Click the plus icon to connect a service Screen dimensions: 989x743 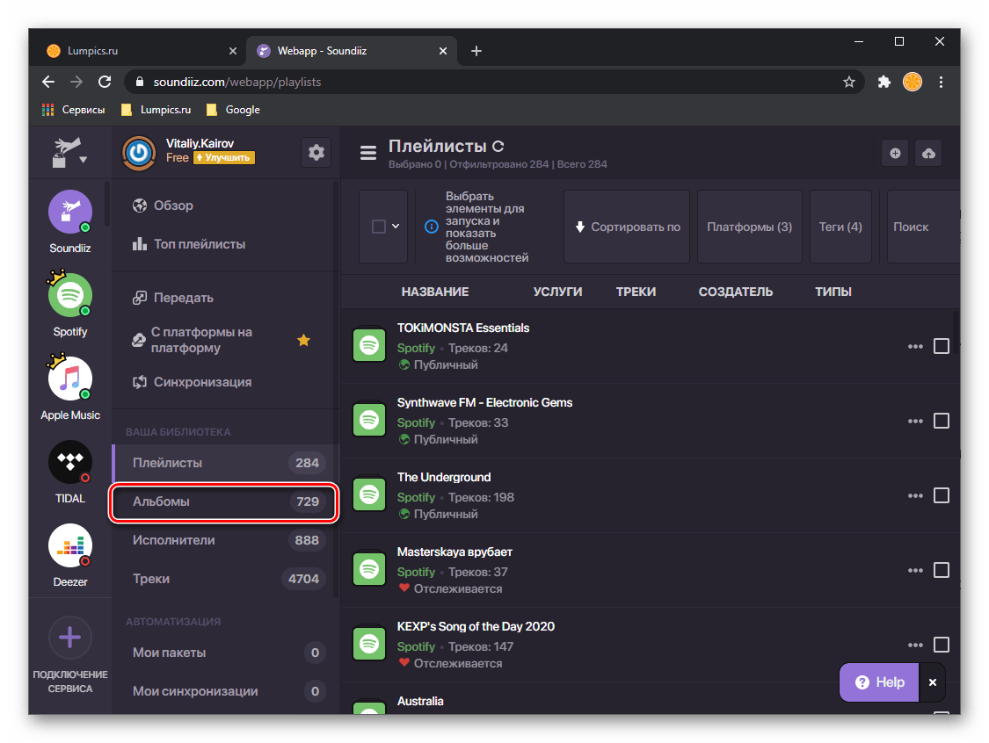point(70,638)
